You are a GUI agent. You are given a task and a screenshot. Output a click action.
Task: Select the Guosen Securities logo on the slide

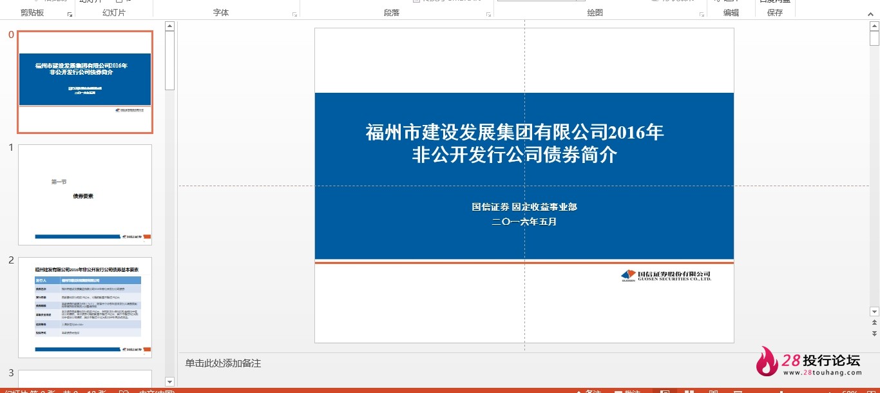[x=666, y=276]
